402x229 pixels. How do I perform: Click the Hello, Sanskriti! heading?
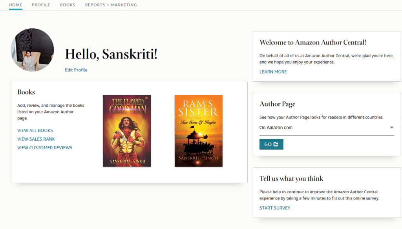click(x=111, y=54)
